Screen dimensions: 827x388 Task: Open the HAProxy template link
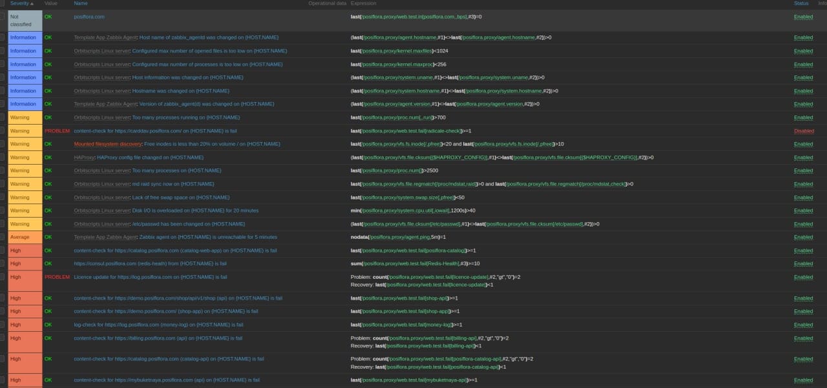(85, 158)
